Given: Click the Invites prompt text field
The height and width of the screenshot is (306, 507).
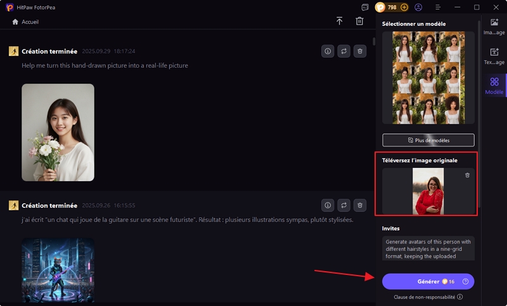Looking at the screenshot, I should (428, 248).
